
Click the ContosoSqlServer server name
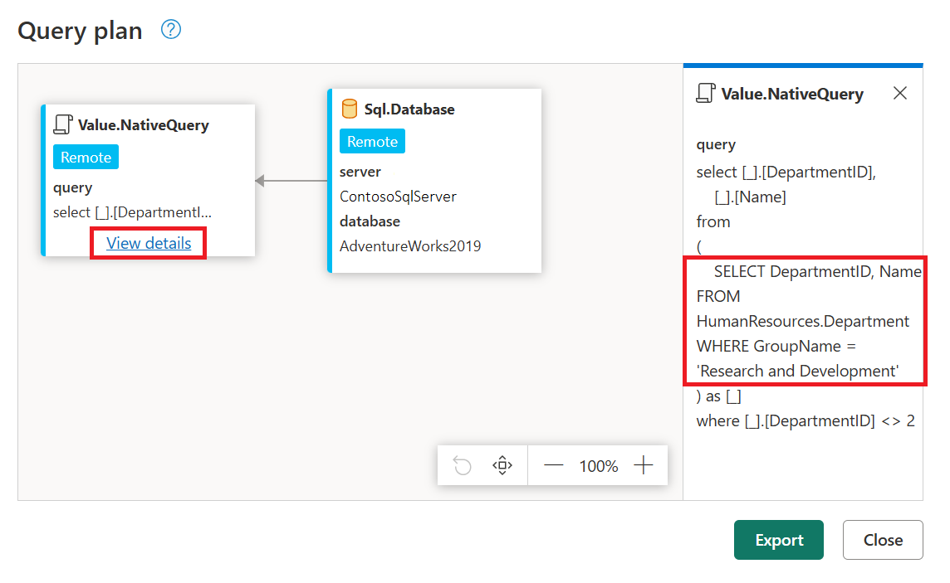click(x=398, y=197)
